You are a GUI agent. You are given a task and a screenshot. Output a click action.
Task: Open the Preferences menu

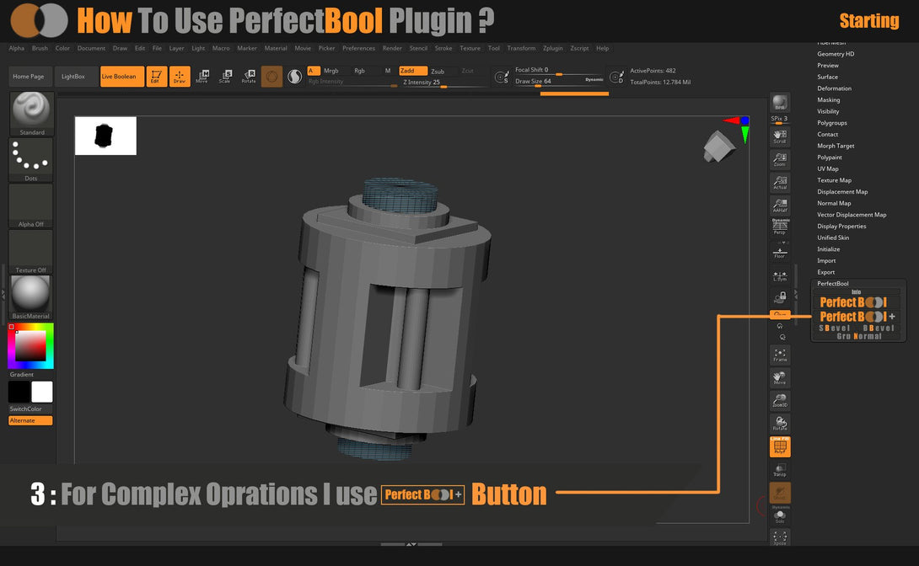[358, 49]
